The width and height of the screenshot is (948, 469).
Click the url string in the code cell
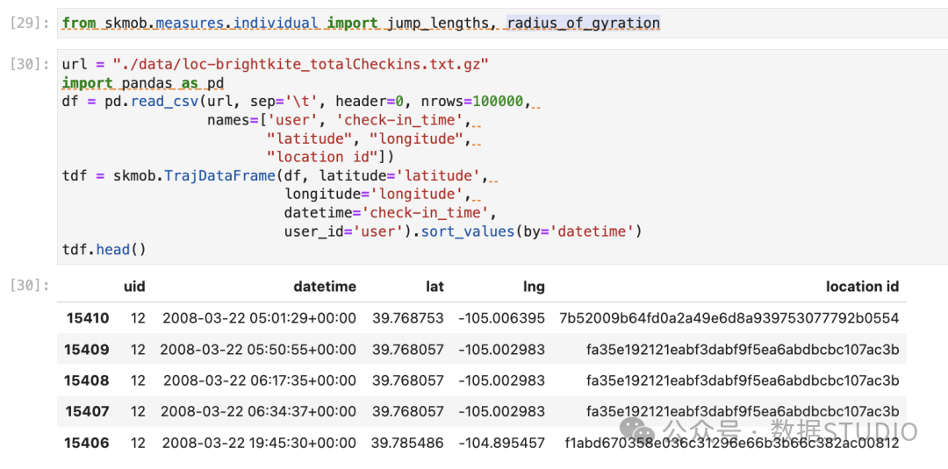[x=291, y=64]
